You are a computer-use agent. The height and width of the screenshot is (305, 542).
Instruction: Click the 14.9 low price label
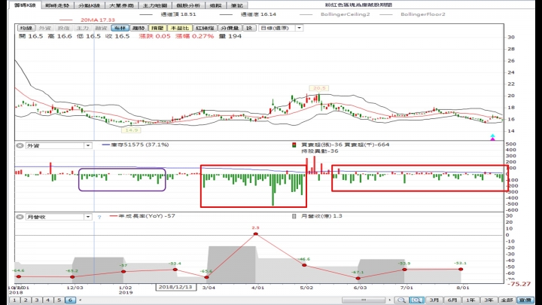coord(131,130)
